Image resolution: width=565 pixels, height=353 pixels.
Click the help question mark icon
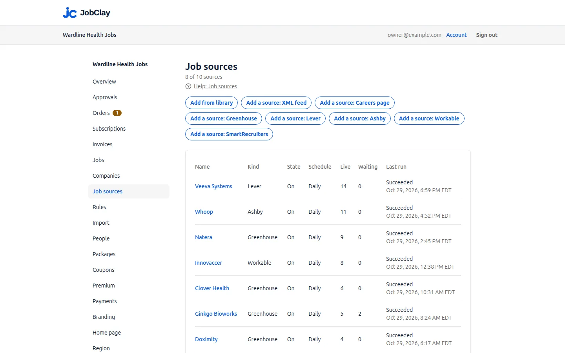(188, 86)
